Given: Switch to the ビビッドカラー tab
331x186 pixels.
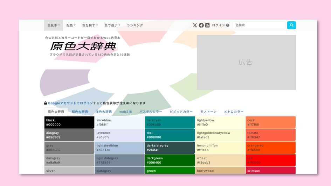Looking at the screenshot, I should pos(181,112).
